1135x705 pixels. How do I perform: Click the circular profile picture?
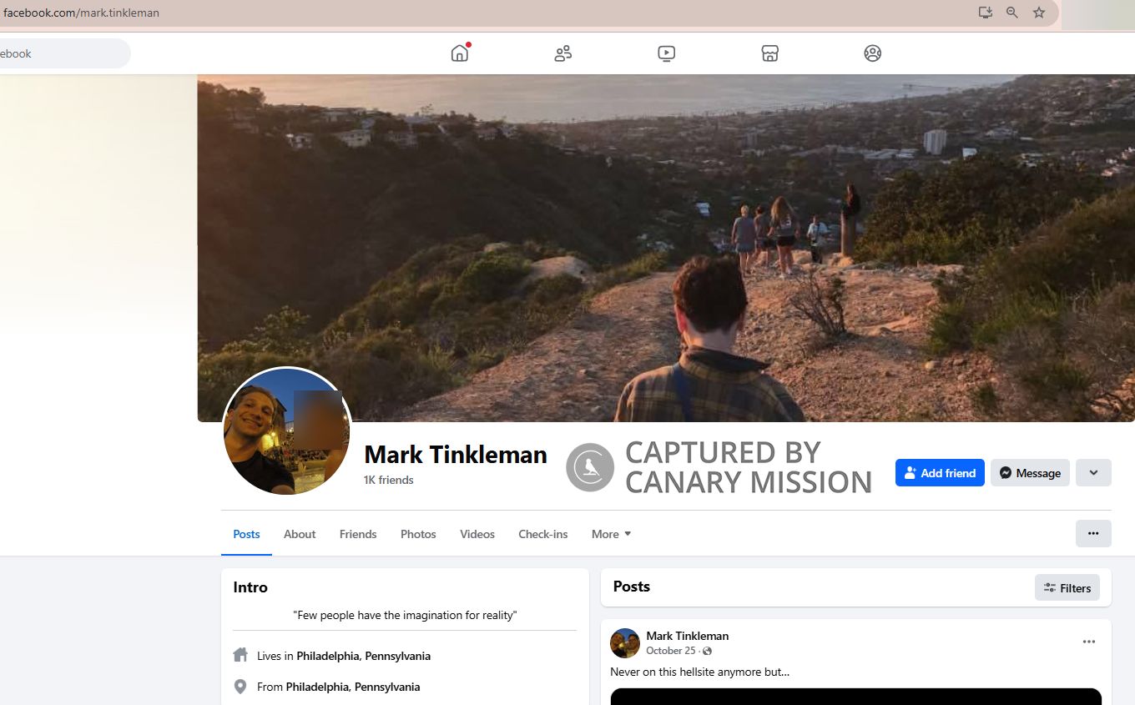pyautogui.click(x=286, y=431)
